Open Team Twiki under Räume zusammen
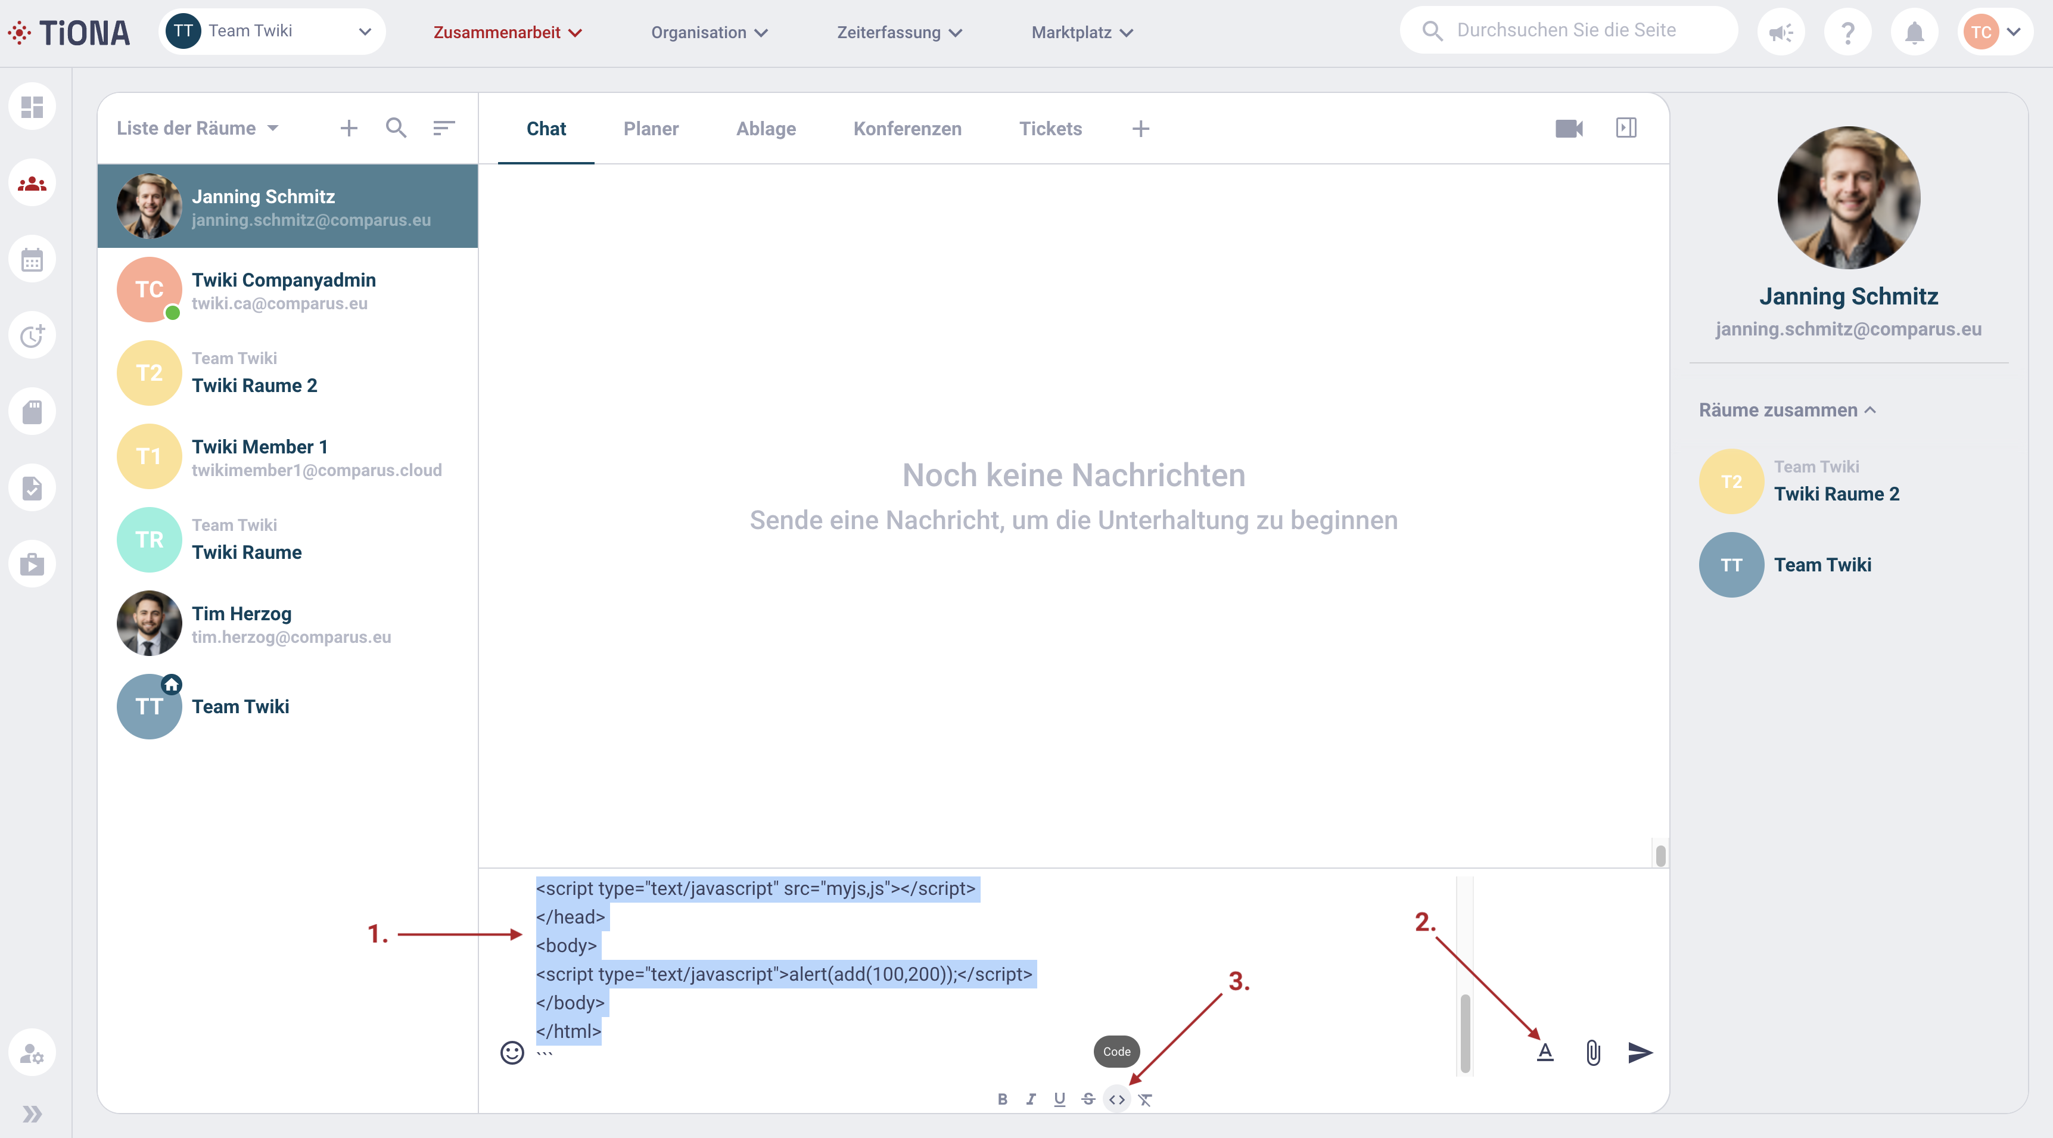 1849,565
